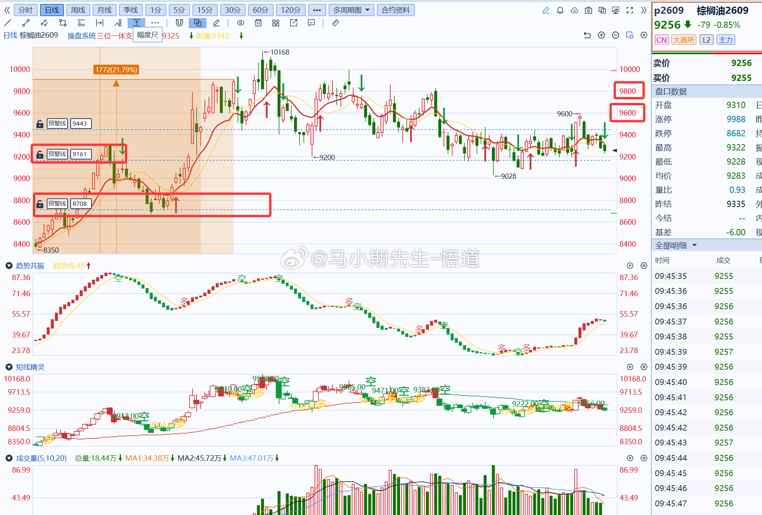Select the 60分 minute period
This screenshot has width=762, height=515.
tap(261, 10)
